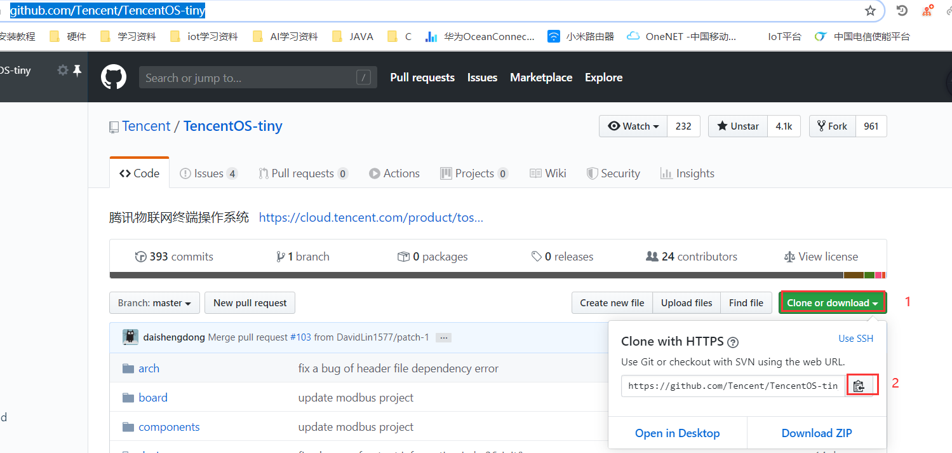The image size is (952, 453).
Task: Click the arch folder icon
Action: [x=128, y=368]
